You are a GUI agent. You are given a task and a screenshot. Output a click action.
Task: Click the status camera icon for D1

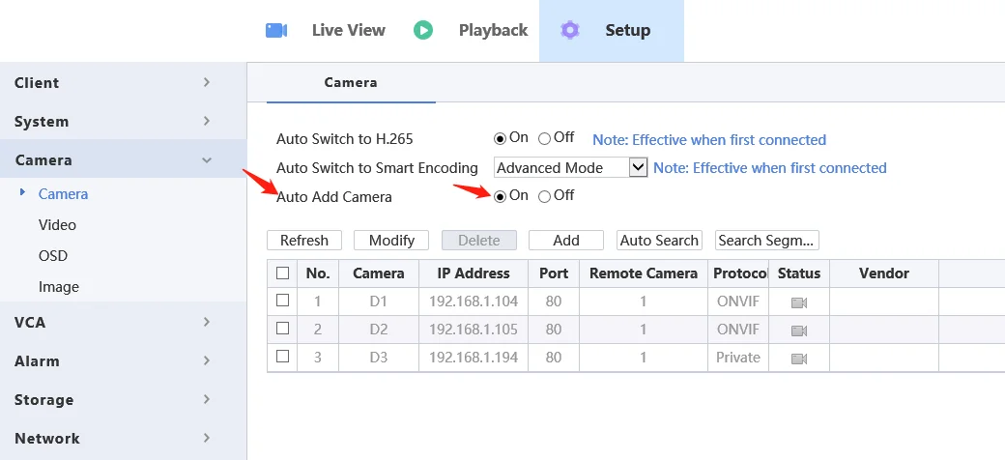click(799, 302)
